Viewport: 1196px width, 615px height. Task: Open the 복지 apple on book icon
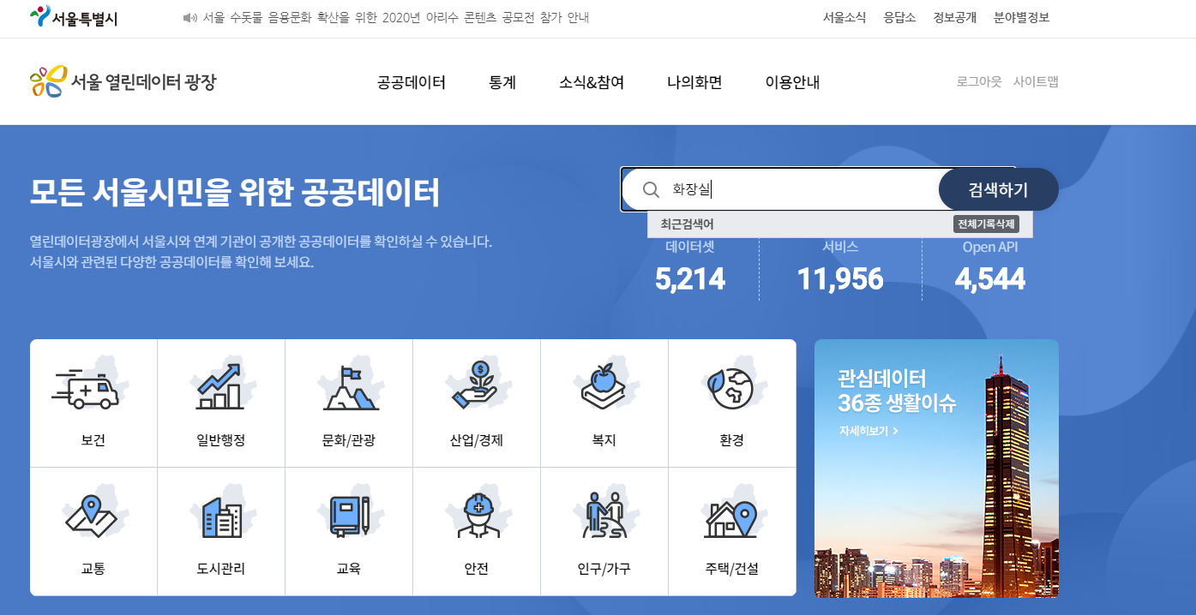tap(605, 387)
